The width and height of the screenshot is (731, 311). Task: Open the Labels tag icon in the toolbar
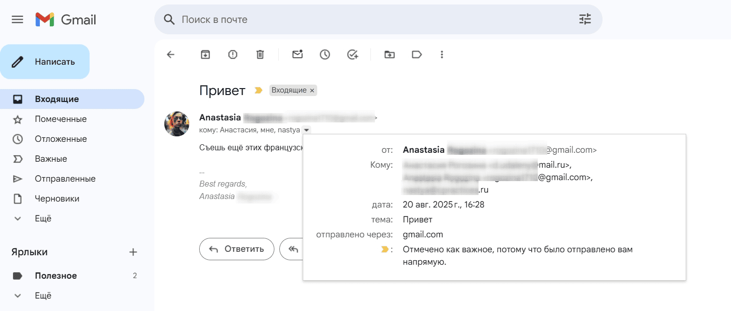coord(417,55)
